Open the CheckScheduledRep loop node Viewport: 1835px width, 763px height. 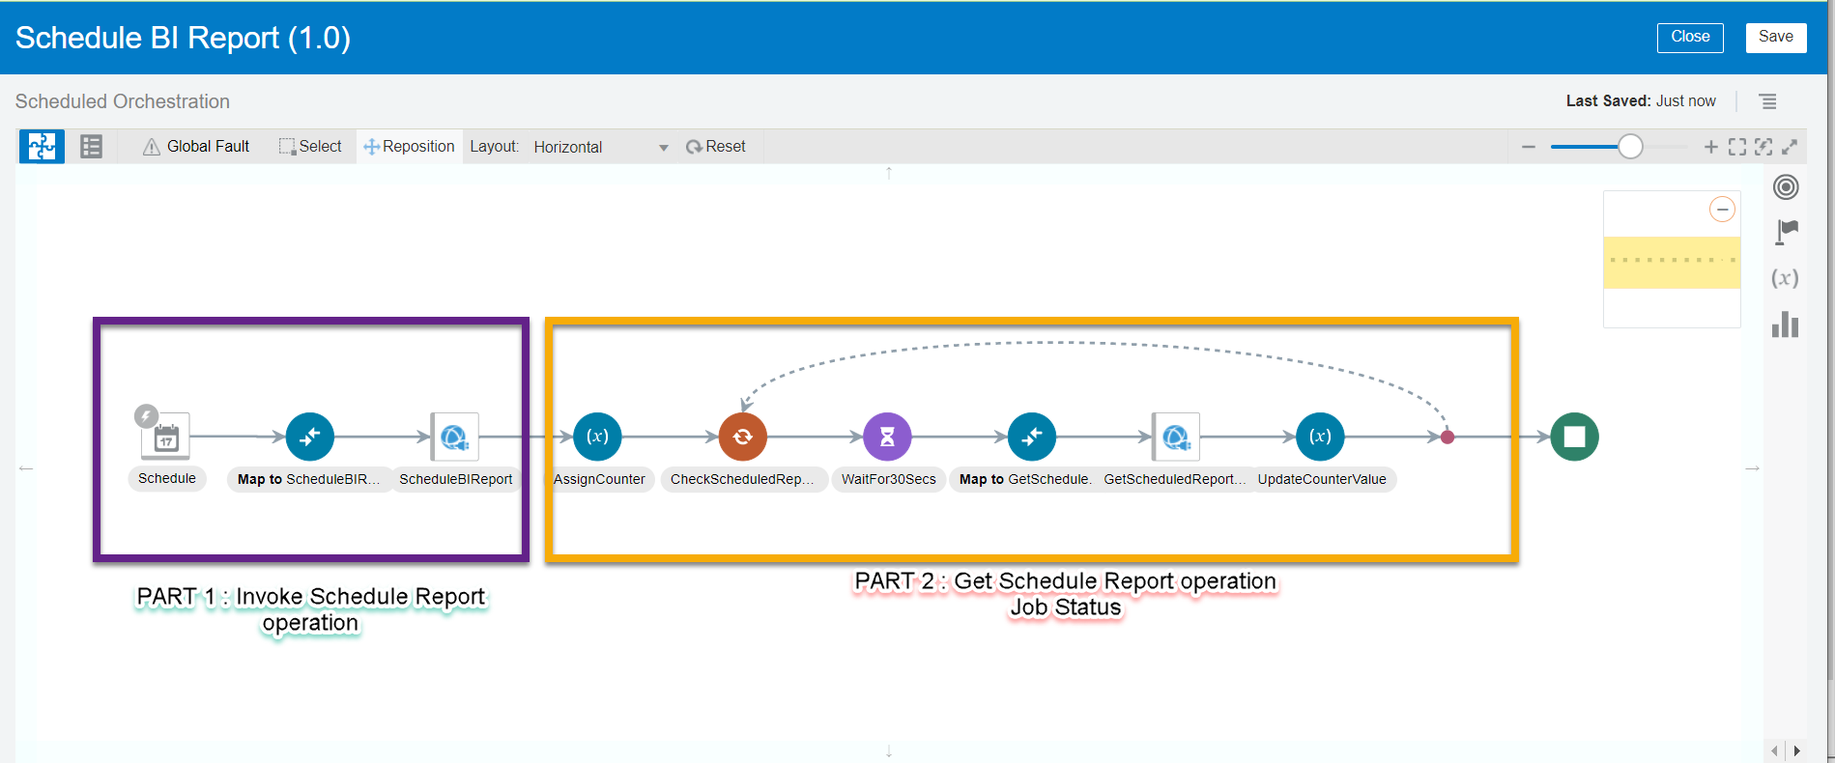(x=742, y=437)
